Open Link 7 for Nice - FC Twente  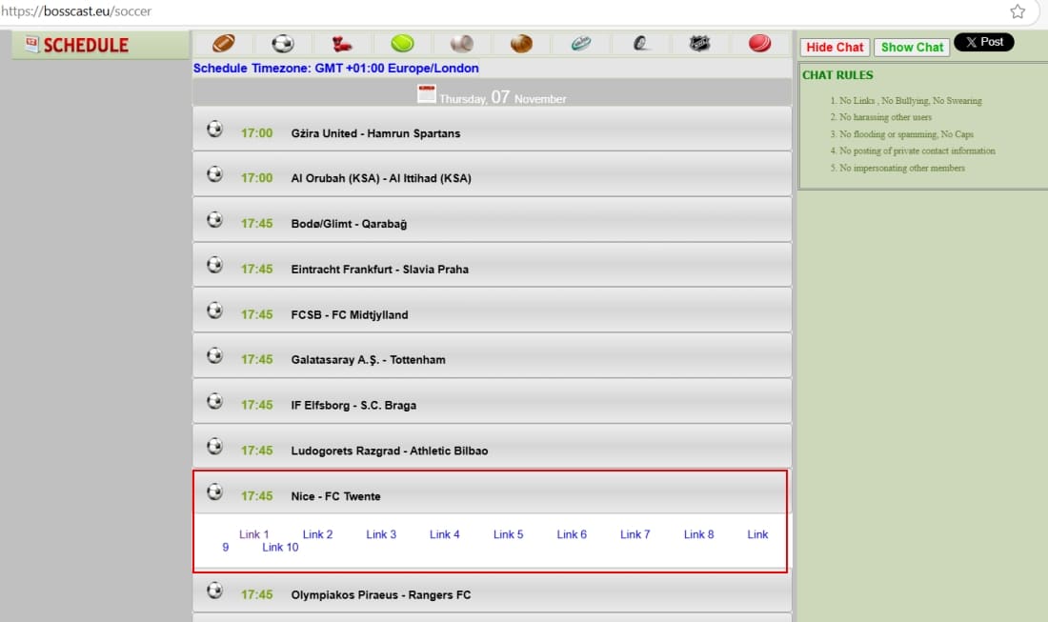(x=635, y=534)
